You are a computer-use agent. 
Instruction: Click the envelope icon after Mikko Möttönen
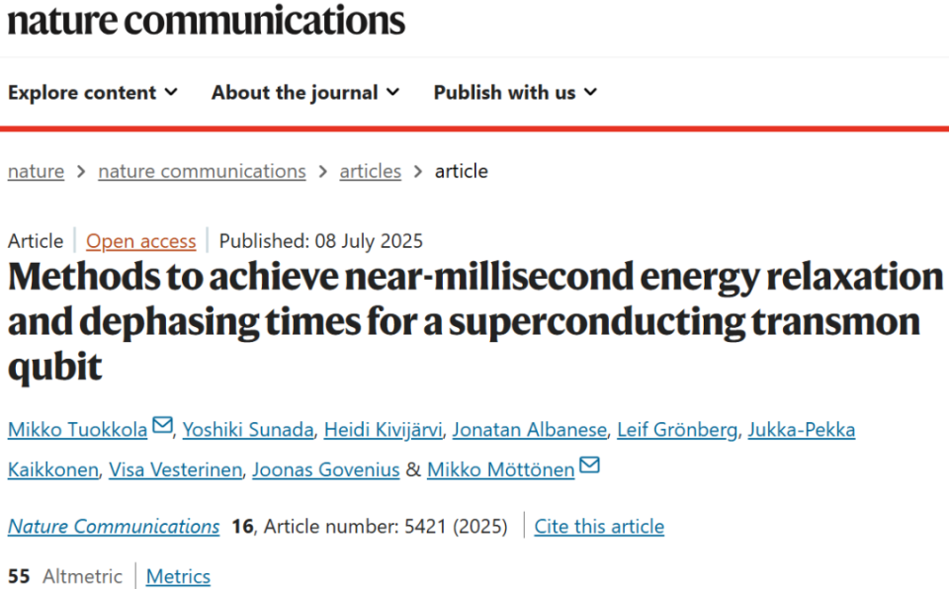pyautogui.click(x=589, y=464)
